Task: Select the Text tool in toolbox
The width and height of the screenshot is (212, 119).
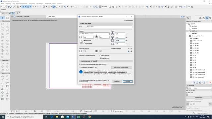Action: click(2, 83)
